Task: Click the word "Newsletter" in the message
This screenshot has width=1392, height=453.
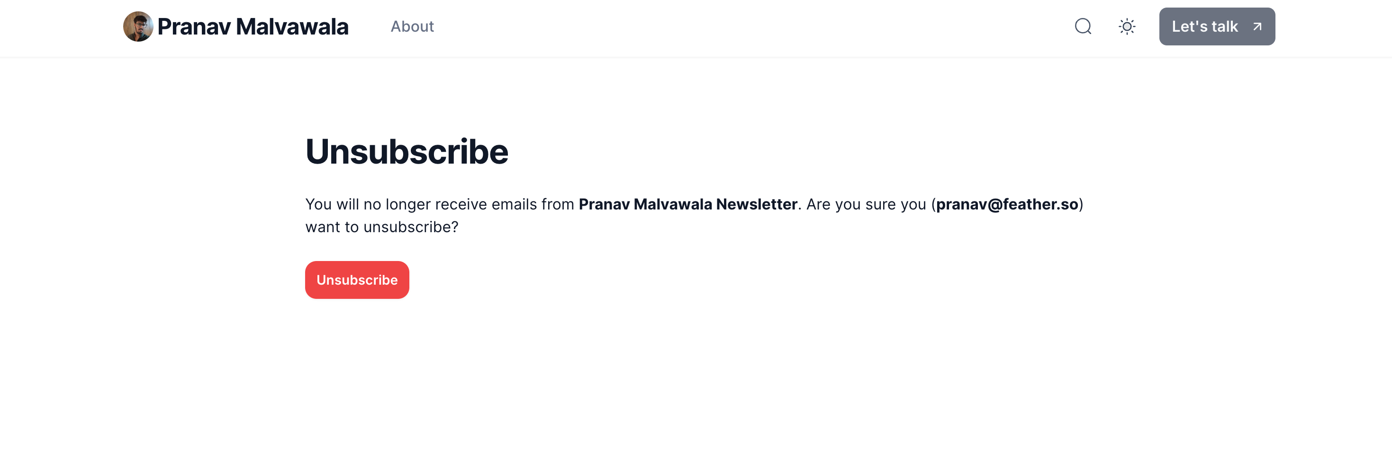Action: click(x=757, y=204)
